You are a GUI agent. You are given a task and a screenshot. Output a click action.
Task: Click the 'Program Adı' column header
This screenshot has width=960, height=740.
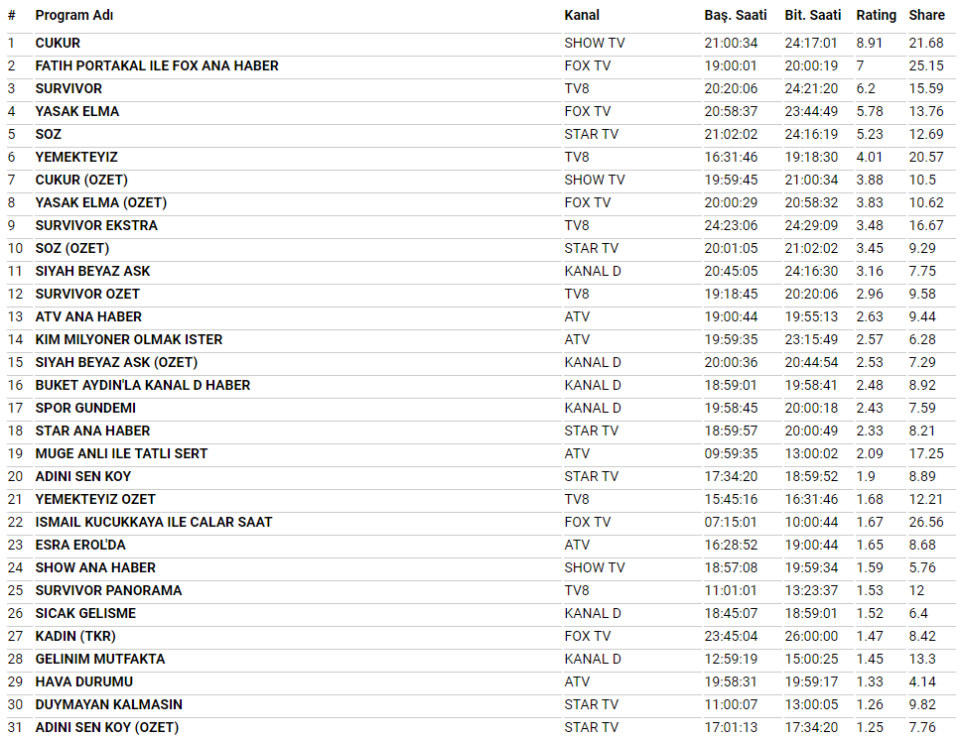point(73,15)
